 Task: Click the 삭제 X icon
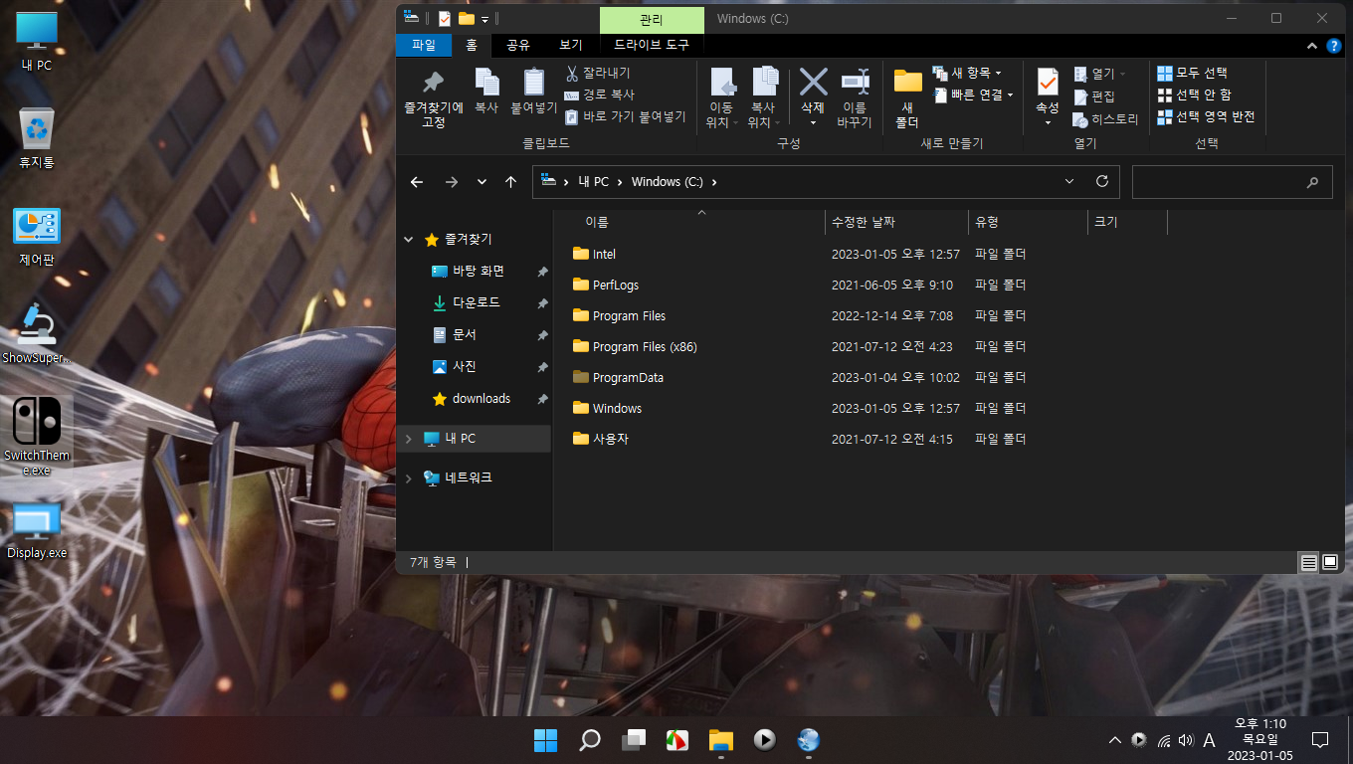(813, 83)
